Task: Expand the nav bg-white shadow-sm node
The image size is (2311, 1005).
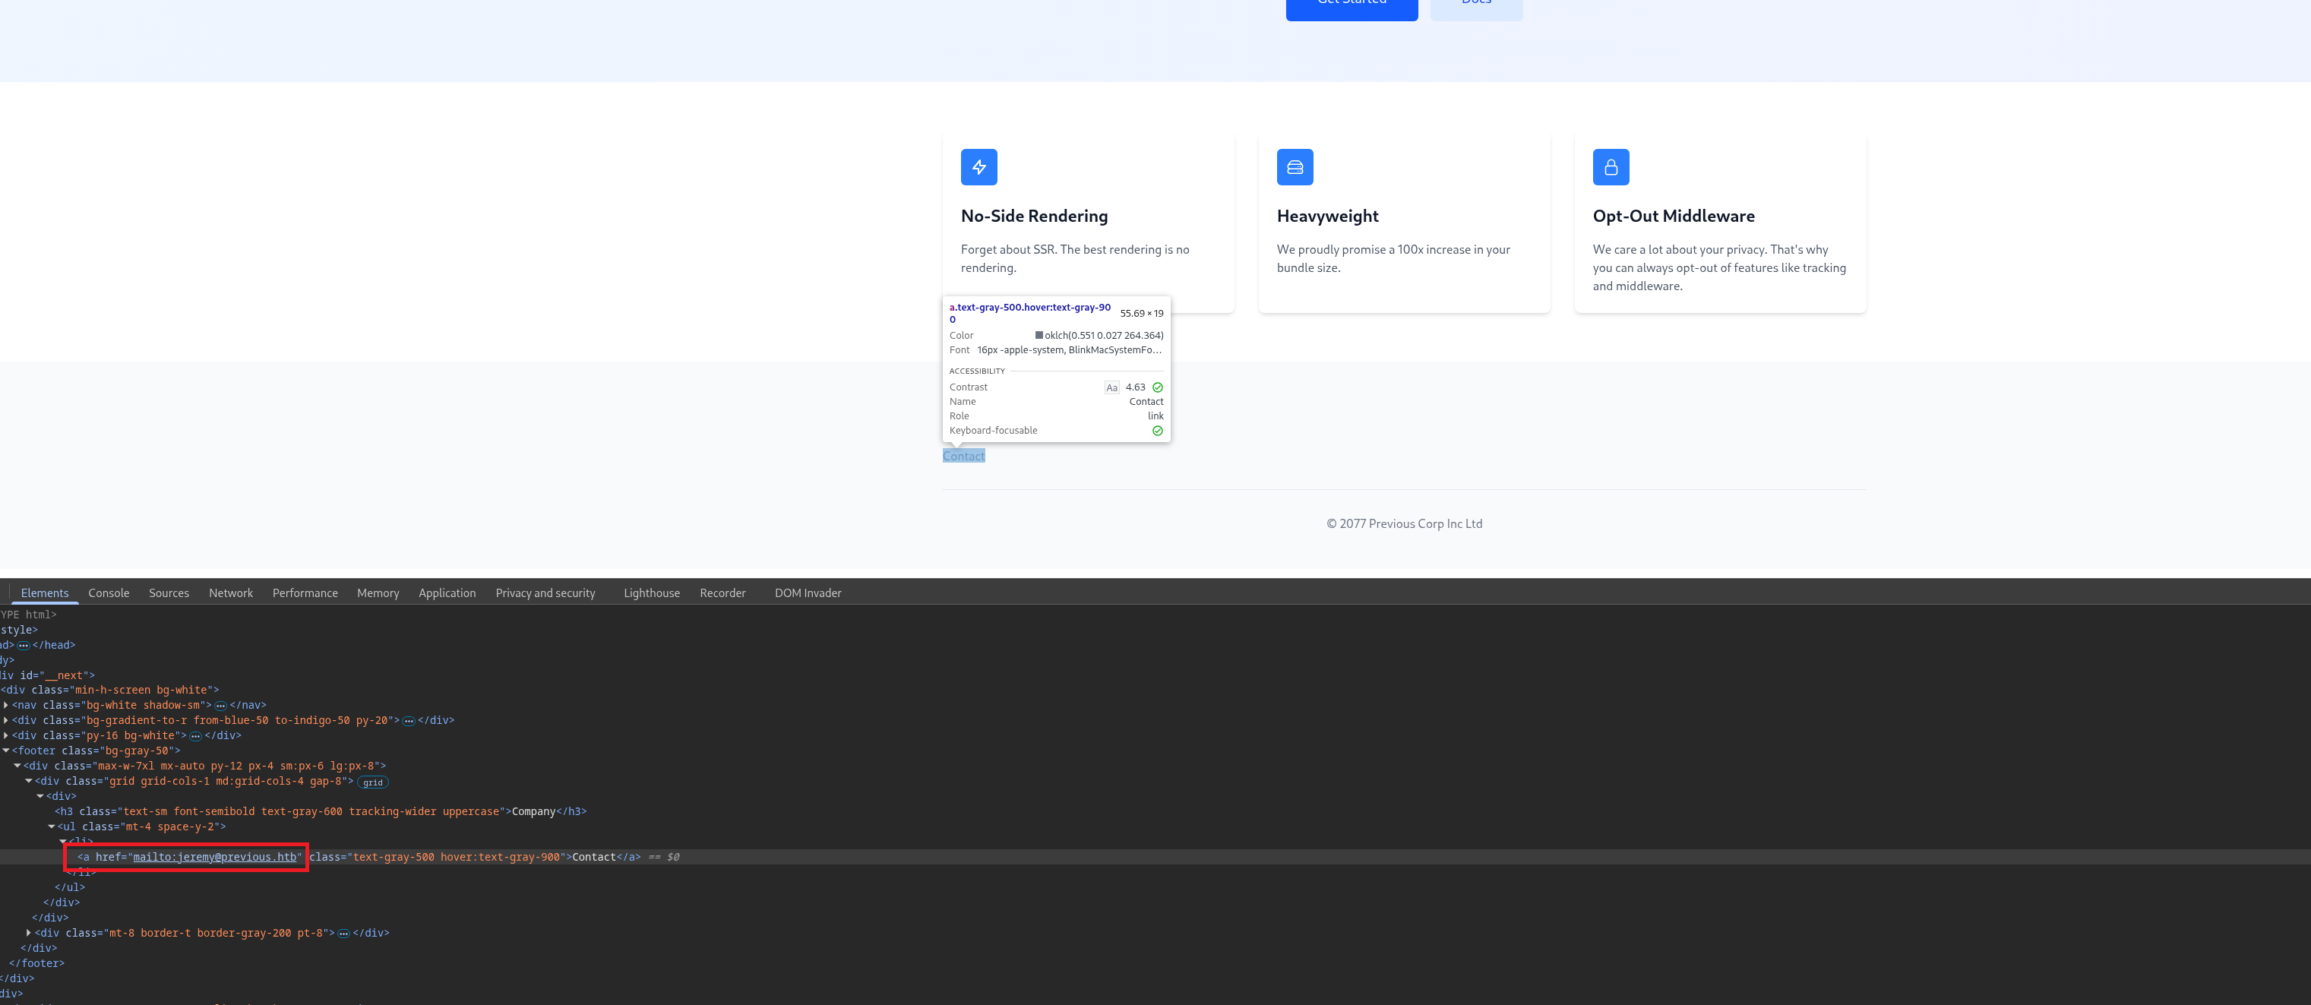Action: coord(6,705)
